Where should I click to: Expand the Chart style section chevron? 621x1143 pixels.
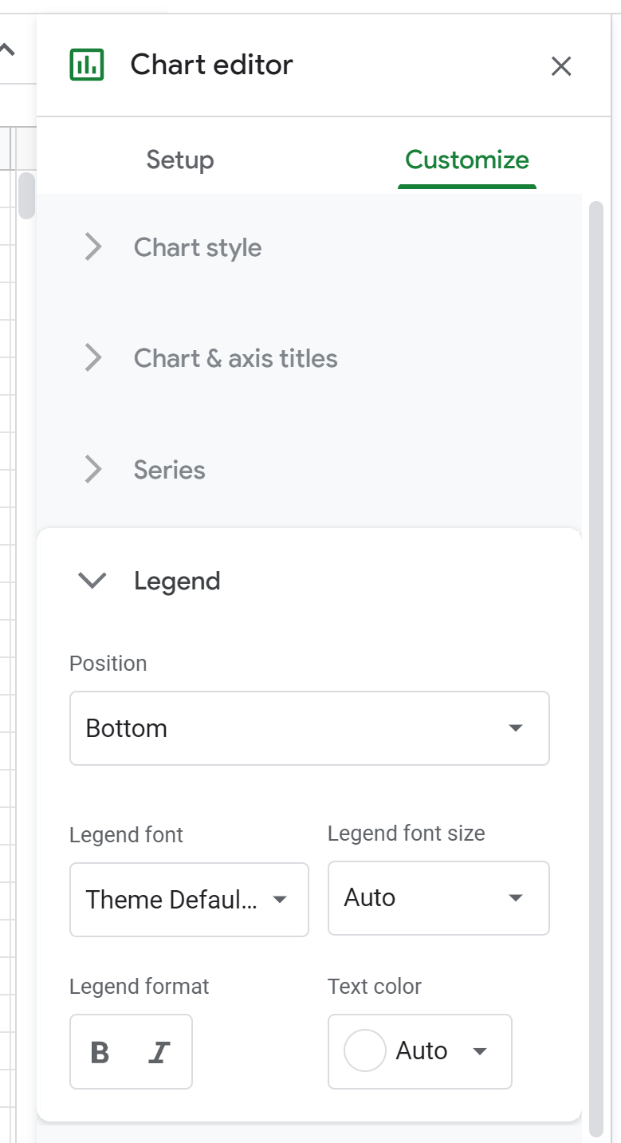(93, 247)
